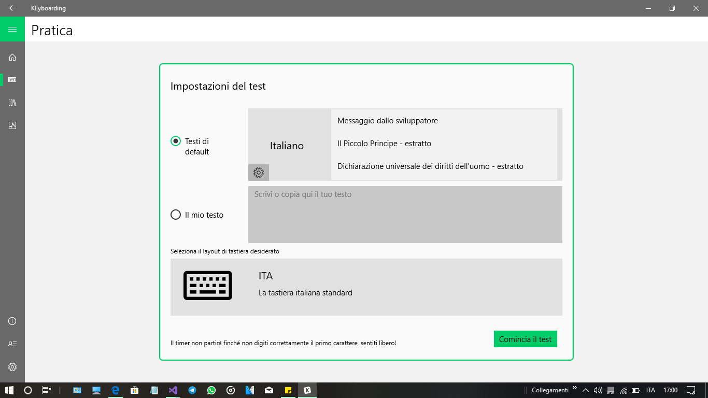Select the Testi di default radio button
Viewport: 708px width, 398px height.
click(176, 140)
